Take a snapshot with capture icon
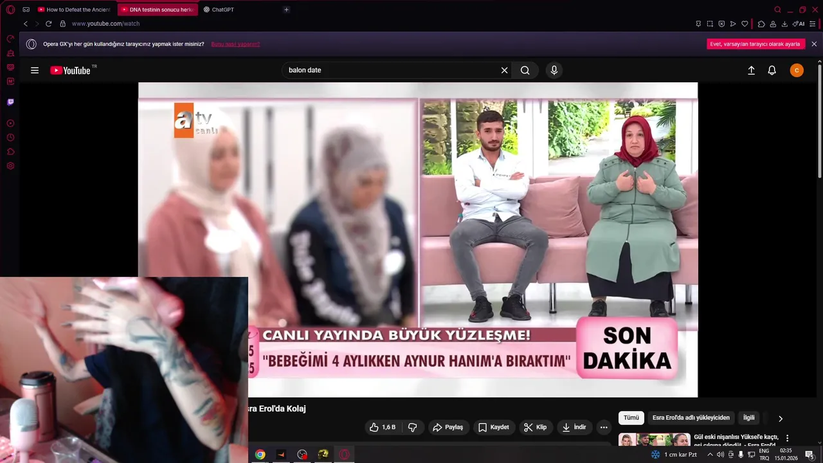Image resolution: width=823 pixels, height=463 pixels. tap(710, 24)
